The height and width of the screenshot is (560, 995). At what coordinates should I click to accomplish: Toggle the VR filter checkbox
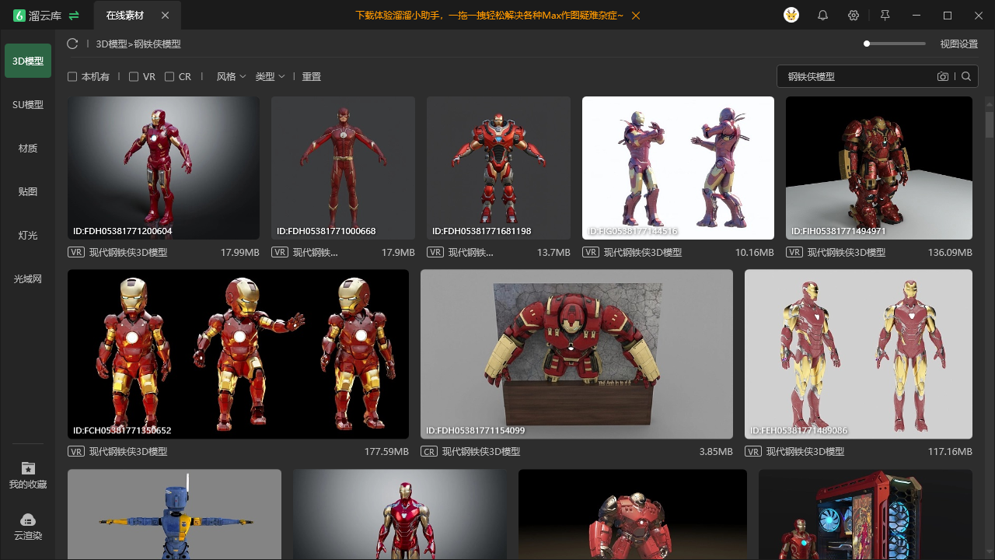pyautogui.click(x=134, y=77)
